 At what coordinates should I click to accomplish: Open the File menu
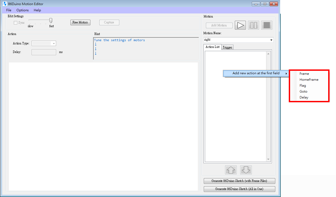coord(9,10)
